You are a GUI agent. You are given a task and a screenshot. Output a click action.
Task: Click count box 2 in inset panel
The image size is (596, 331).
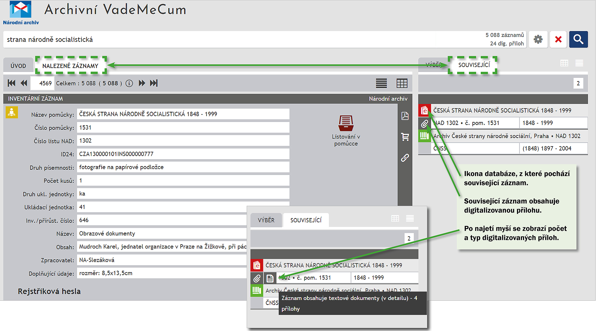[409, 238]
